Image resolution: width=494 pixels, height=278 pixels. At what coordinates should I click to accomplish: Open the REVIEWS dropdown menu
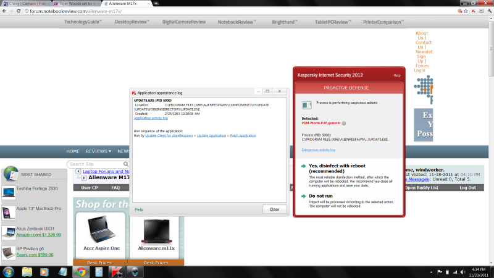click(x=98, y=151)
